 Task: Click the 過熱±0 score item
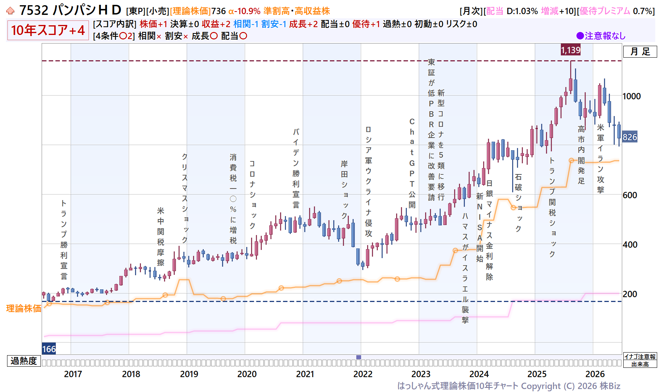click(397, 24)
